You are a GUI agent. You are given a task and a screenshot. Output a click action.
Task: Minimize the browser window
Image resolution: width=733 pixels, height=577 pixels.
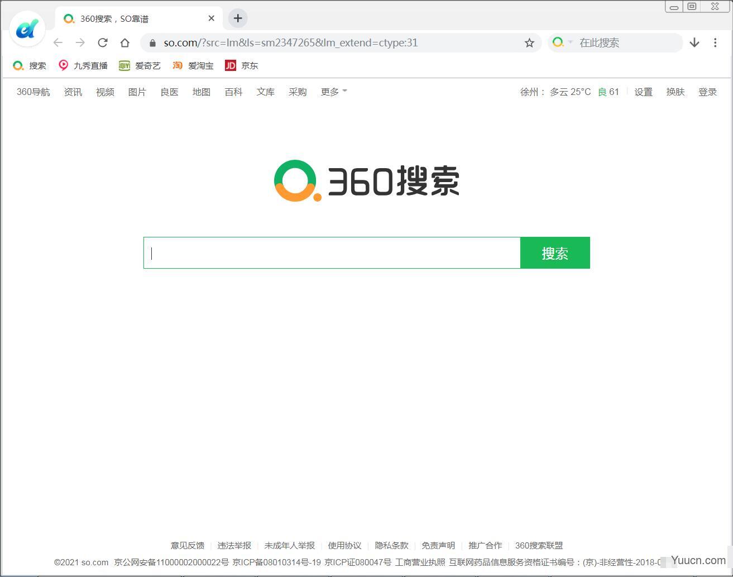click(674, 7)
